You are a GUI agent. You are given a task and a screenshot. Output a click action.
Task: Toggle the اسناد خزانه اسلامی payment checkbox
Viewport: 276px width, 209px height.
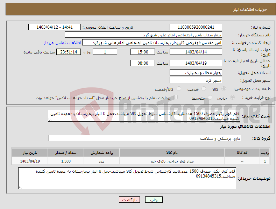click(175, 97)
